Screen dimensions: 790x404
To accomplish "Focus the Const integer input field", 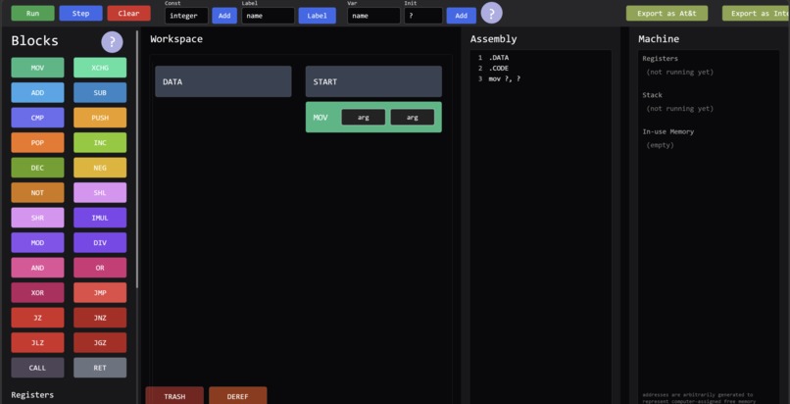I will click(186, 16).
